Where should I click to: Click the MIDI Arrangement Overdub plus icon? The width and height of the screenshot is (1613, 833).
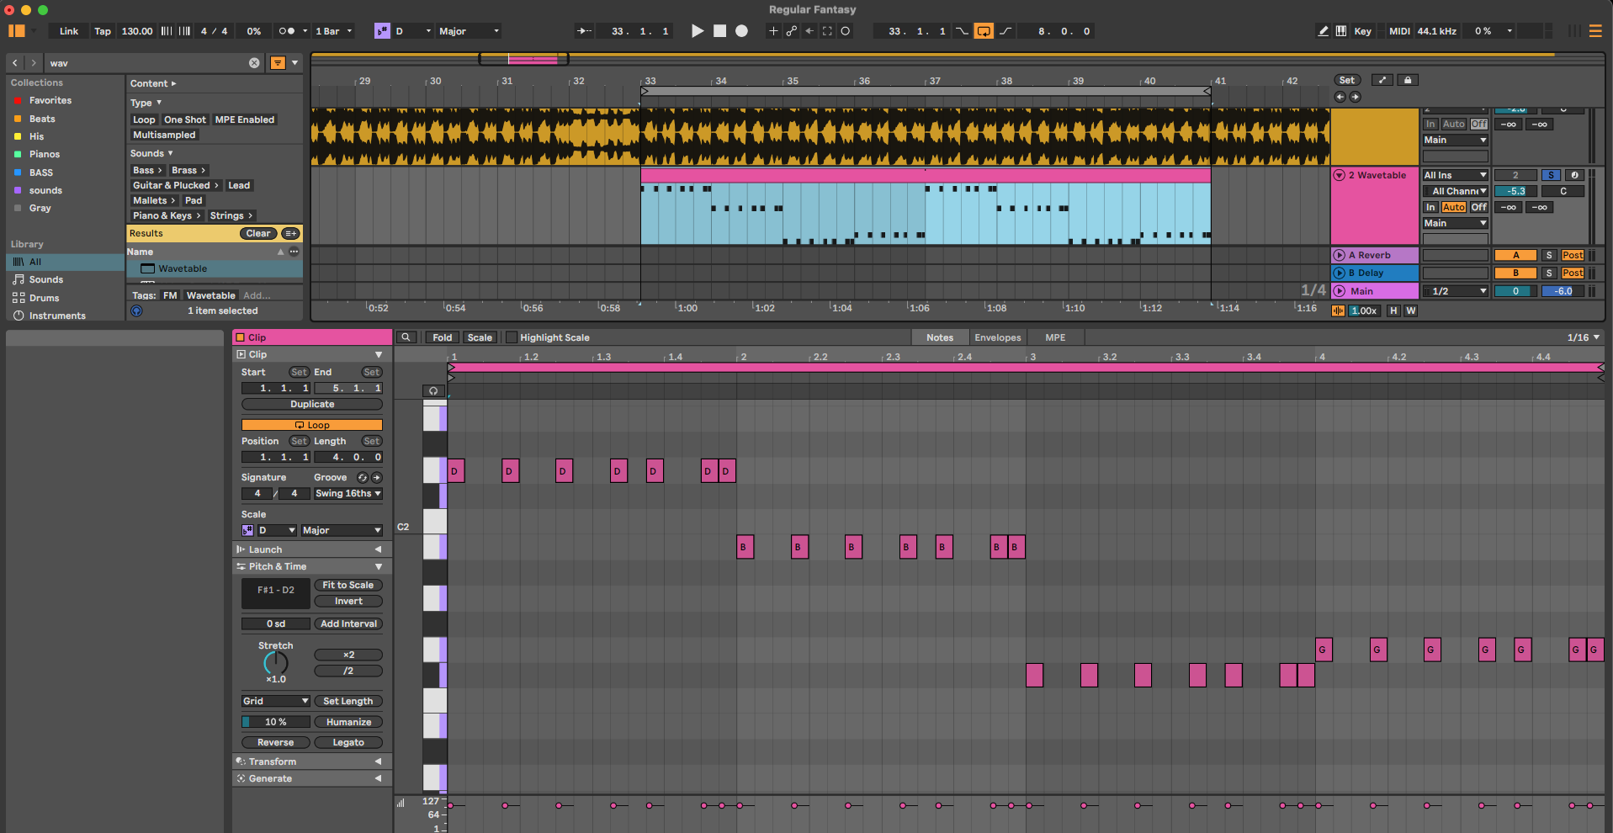[x=773, y=31]
